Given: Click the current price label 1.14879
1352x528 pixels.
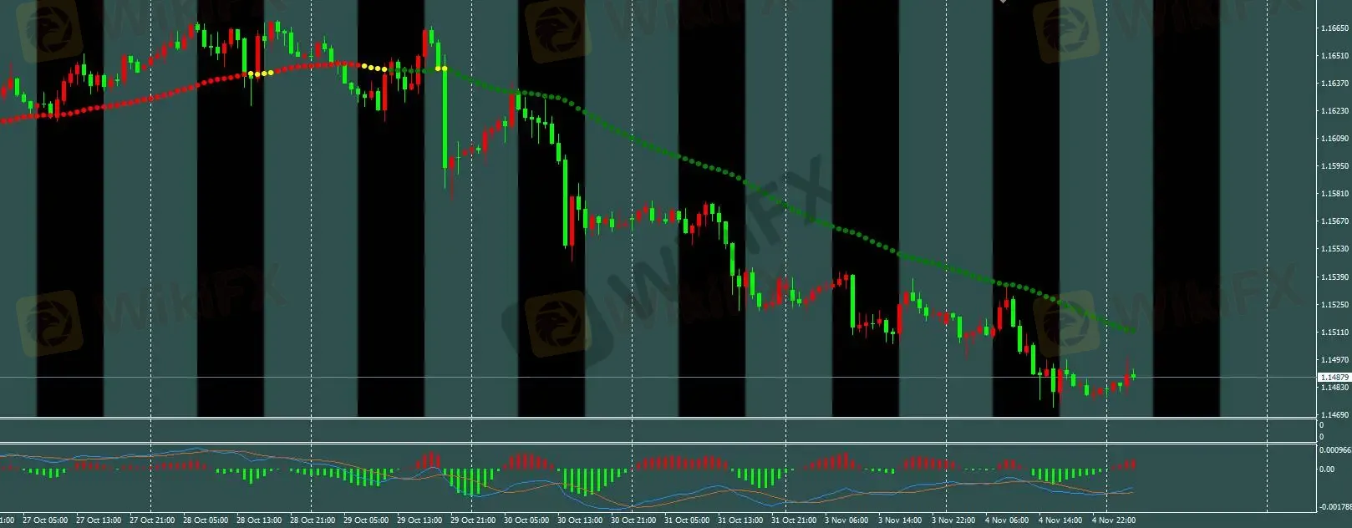Looking at the screenshot, I should tap(1334, 378).
